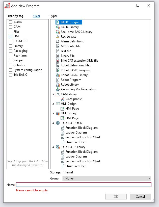Viewport: 159px width, 207px height.
Task: Focus the Name input field
Action: pyautogui.click(x=84, y=185)
